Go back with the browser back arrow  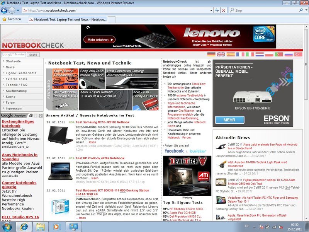click(4, 10)
